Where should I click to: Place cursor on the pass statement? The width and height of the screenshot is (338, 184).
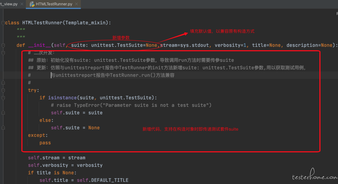[45, 143]
